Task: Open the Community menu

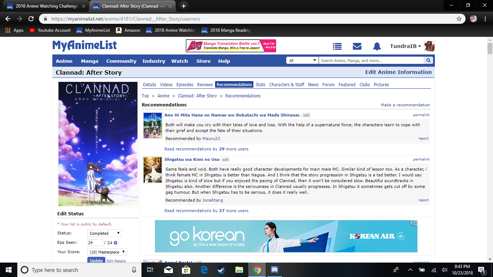Action: pyautogui.click(x=121, y=61)
